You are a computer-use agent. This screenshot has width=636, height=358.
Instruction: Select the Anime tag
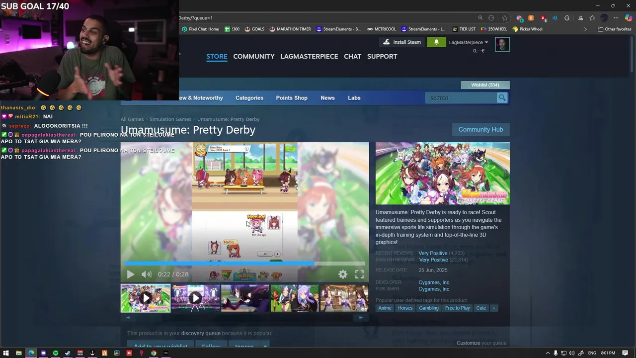385,308
